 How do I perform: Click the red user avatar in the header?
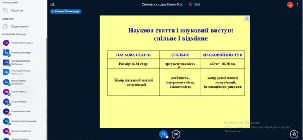(290, 5)
